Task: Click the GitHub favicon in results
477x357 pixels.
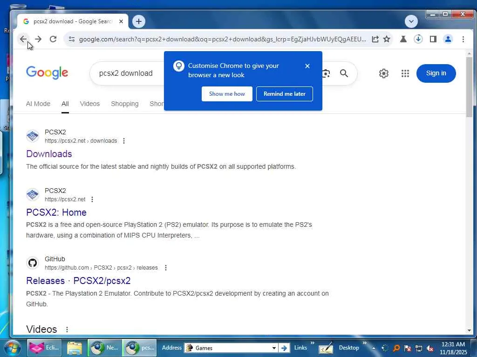Action: [x=33, y=263]
